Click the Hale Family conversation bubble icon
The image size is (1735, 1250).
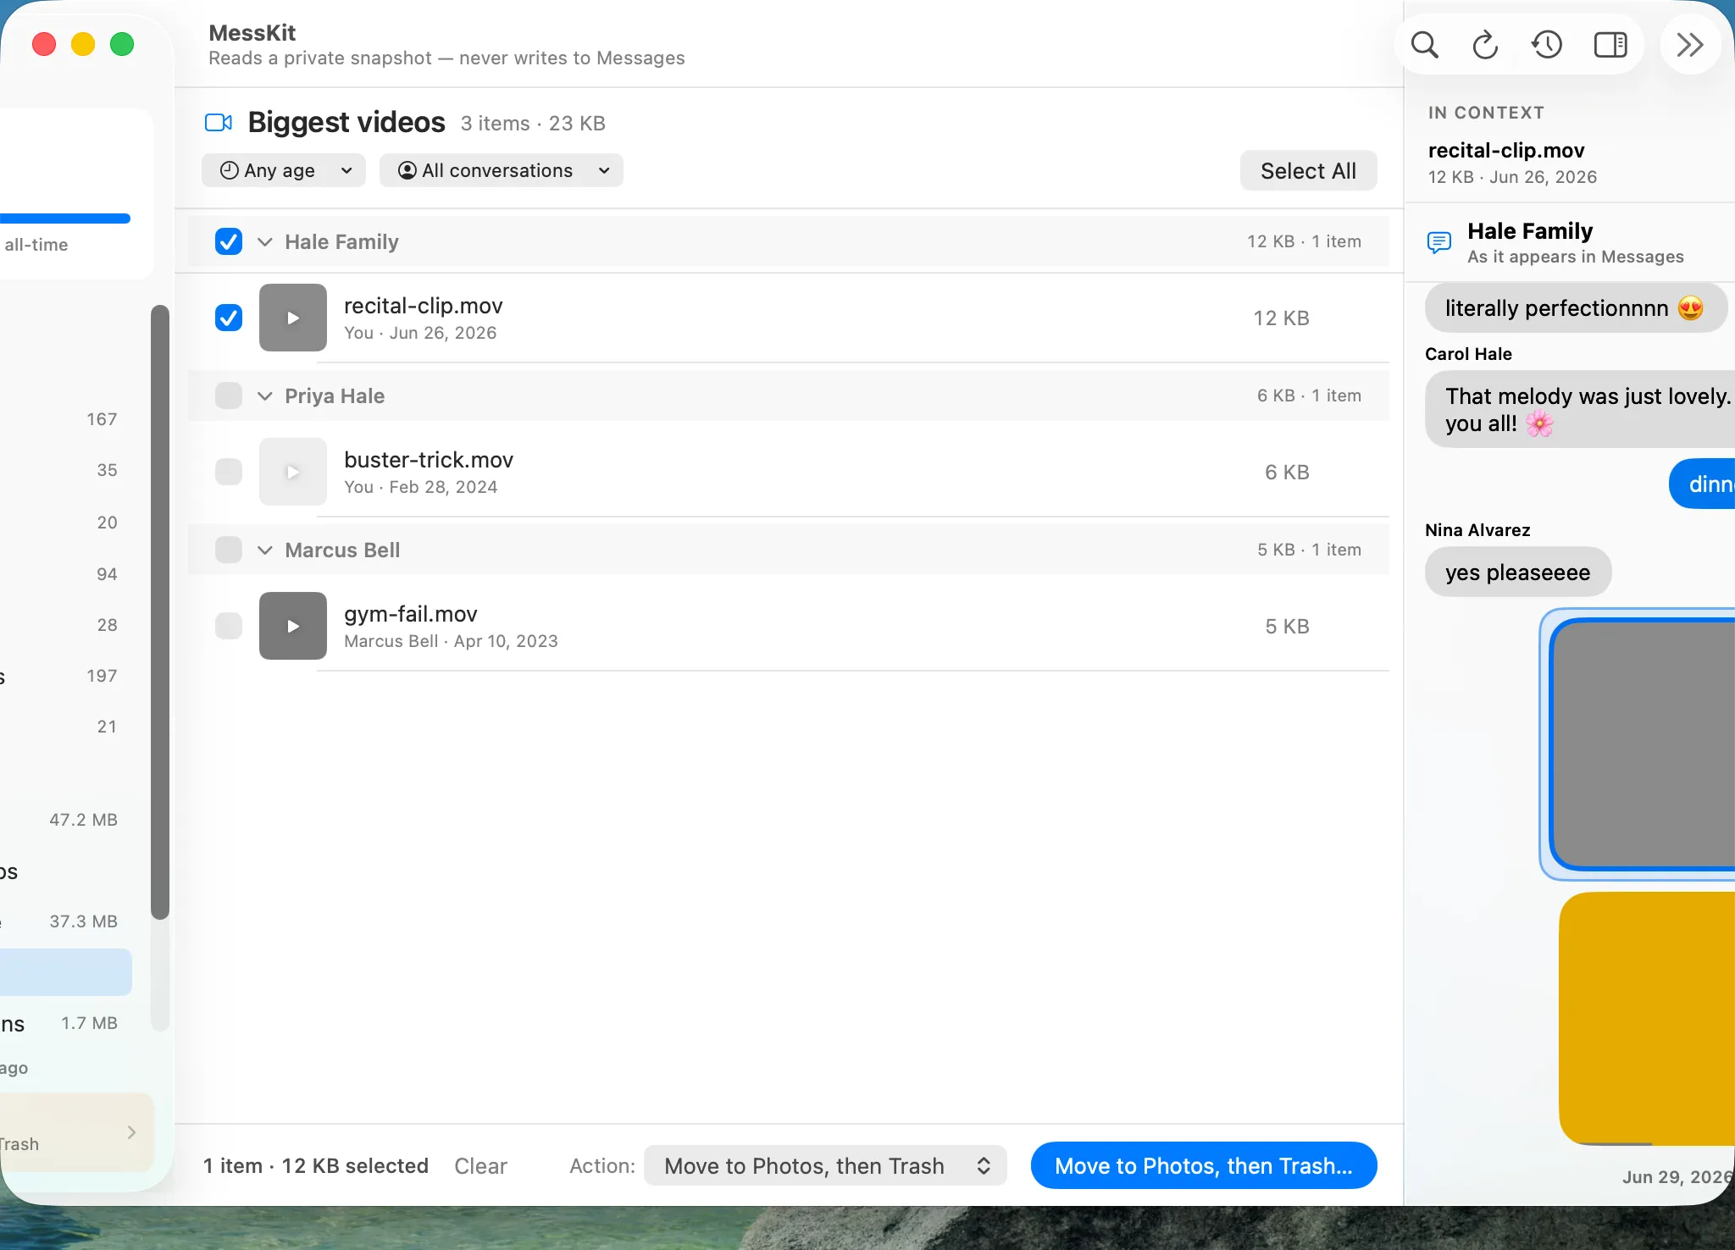click(1439, 243)
